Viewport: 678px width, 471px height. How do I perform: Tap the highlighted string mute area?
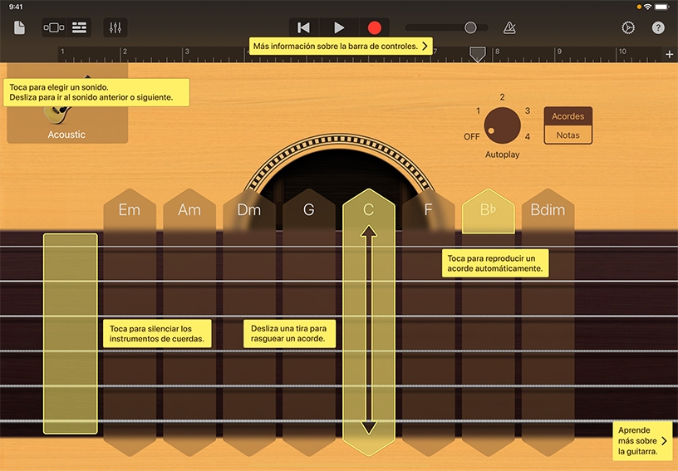pyautogui.click(x=70, y=333)
